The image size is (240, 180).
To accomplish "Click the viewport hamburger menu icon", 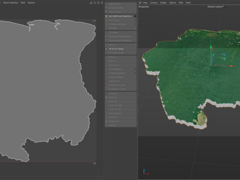I will click(140, 2).
